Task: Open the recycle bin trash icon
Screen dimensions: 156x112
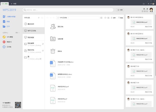Action: (x=53, y=51)
